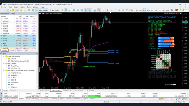Select the trendline drawing tool

click(x=115, y=10)
